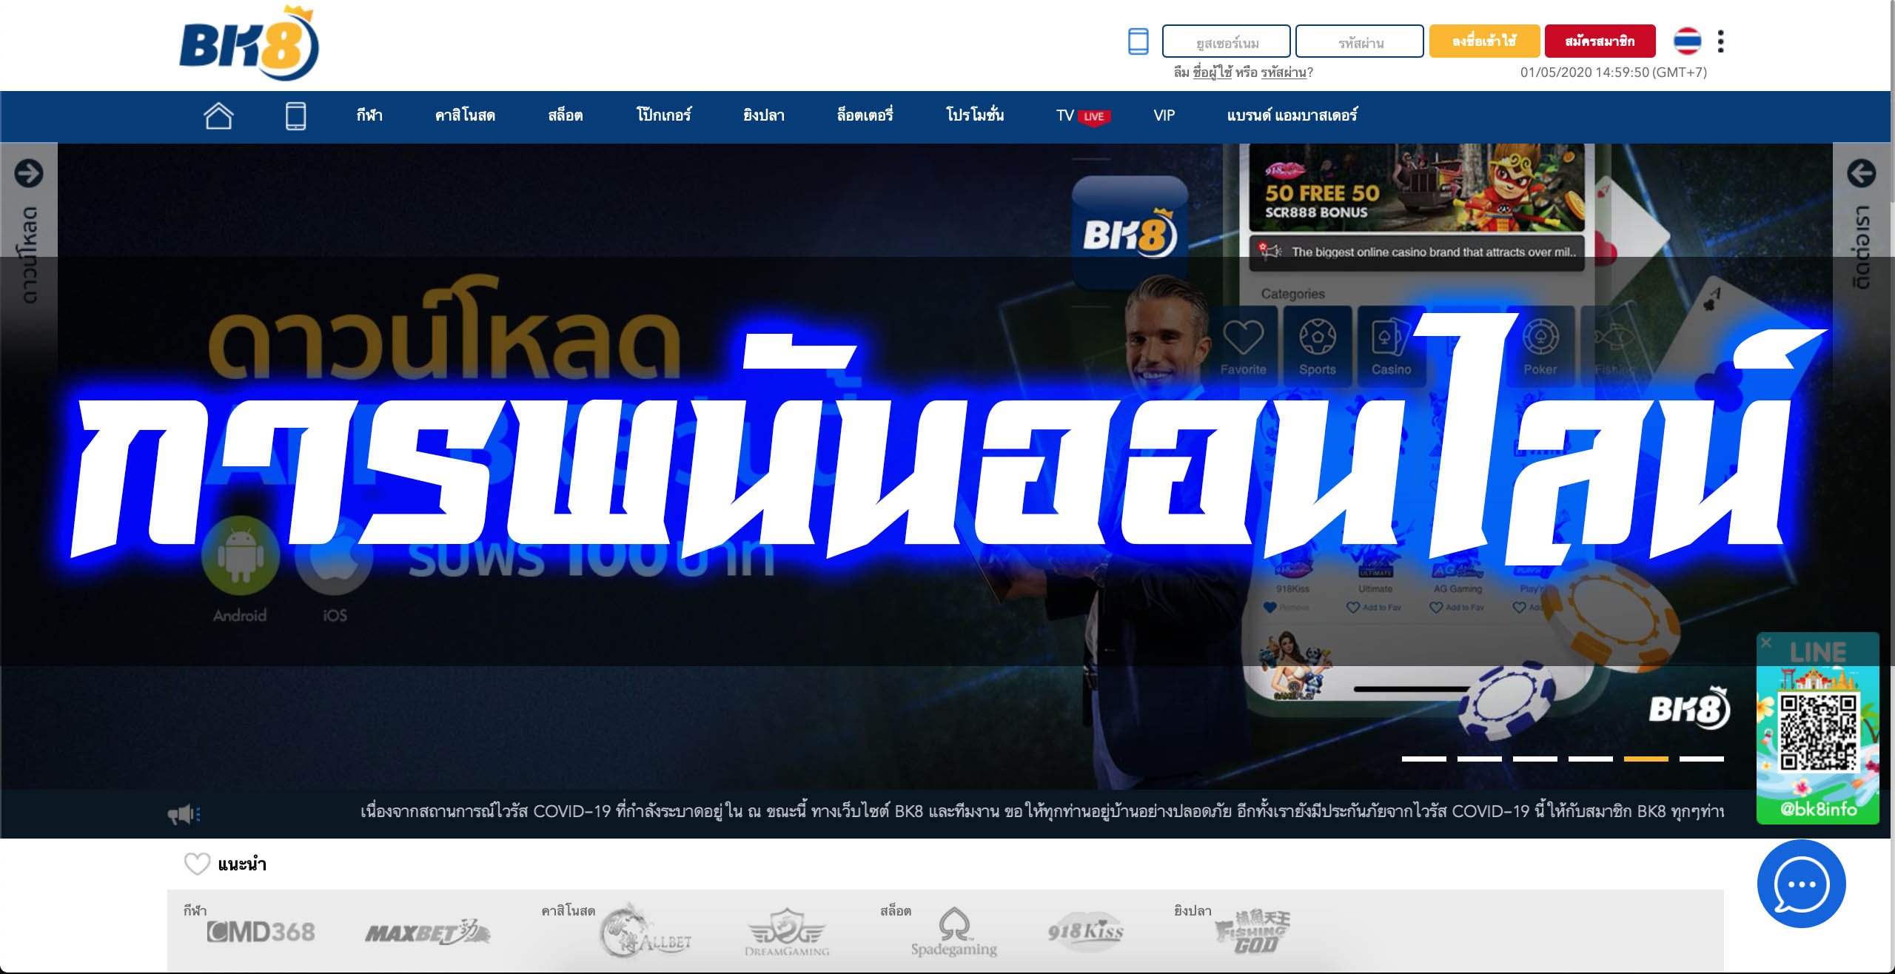Image resolution: width=1895 pixels, height=974 pixels.
Task: Expand the right contact side panel arrow
Action: [1861, 173]
